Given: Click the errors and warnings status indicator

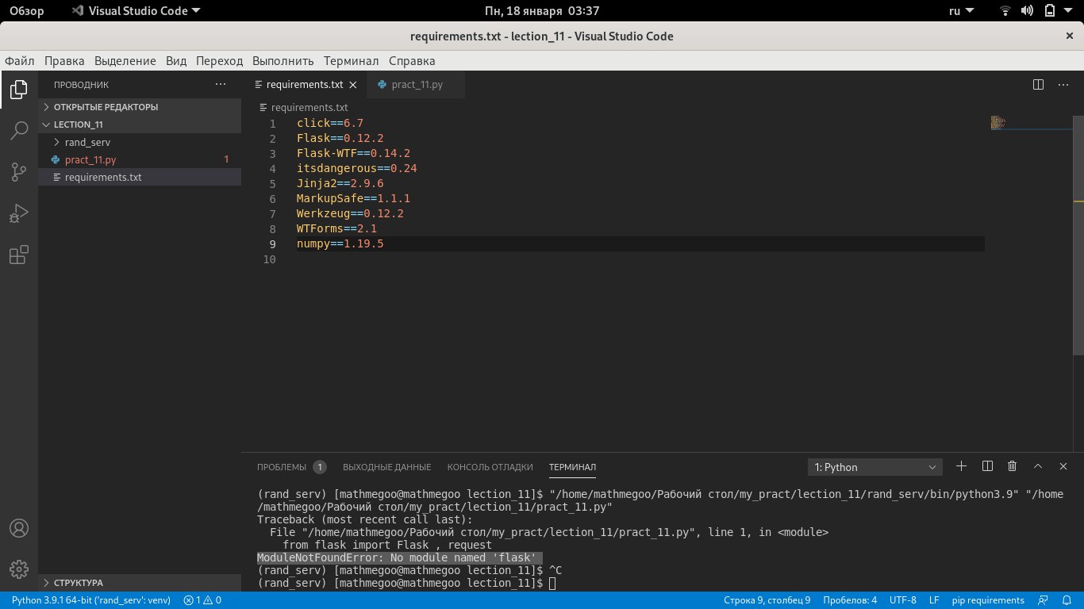Looking at the screenshot, I should coord(202,600).
